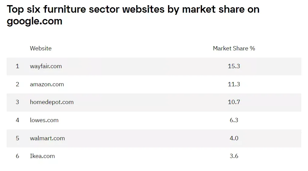Click rank number 5 beside walmart.com
This screenshot has height=171, width=308.
(x=18, y=138)
